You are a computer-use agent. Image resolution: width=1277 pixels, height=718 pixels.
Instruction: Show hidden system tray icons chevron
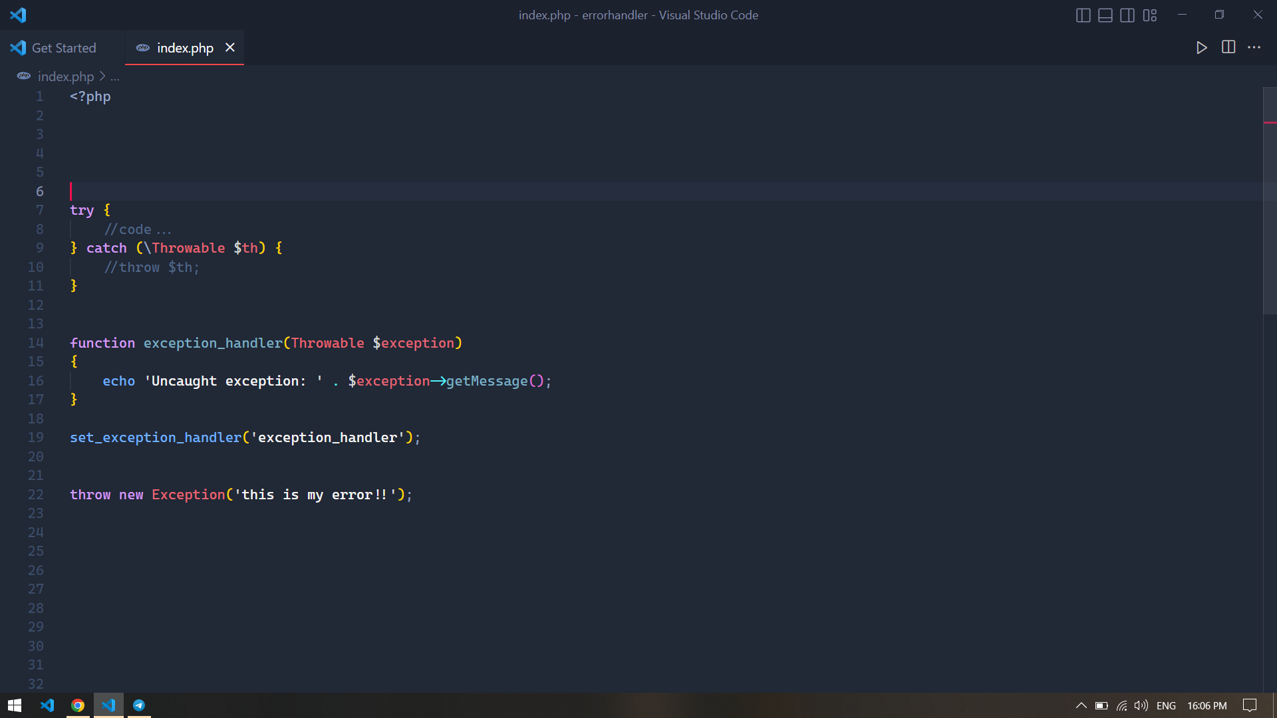1081,705
